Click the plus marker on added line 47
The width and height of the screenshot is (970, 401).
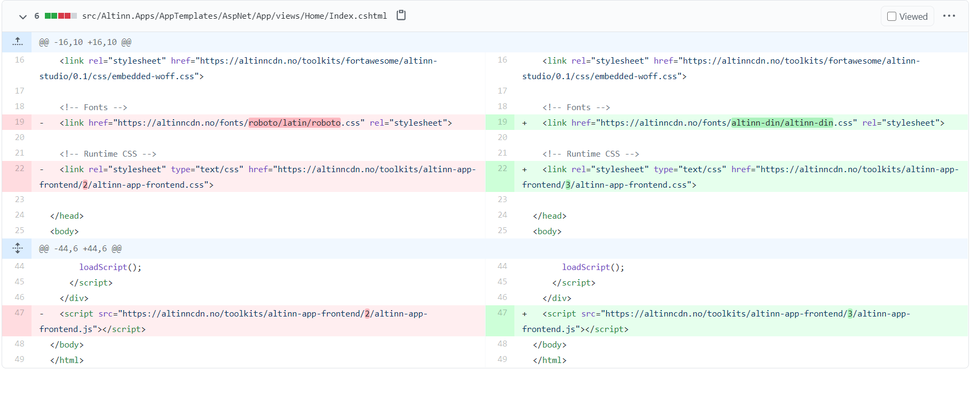click(x=525, y=314)
